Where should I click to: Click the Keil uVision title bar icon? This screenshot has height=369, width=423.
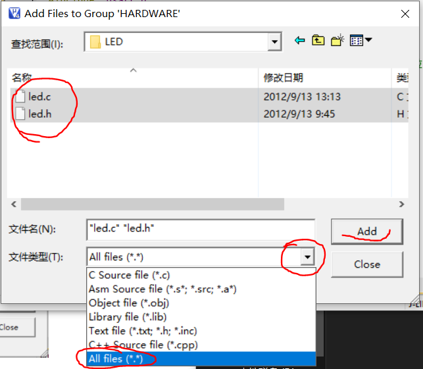(14, 13)
